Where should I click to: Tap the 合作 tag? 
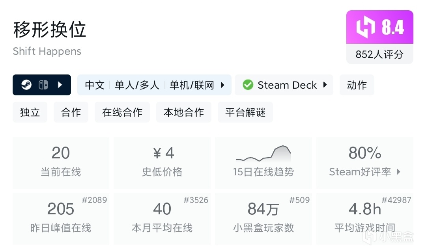71,112
